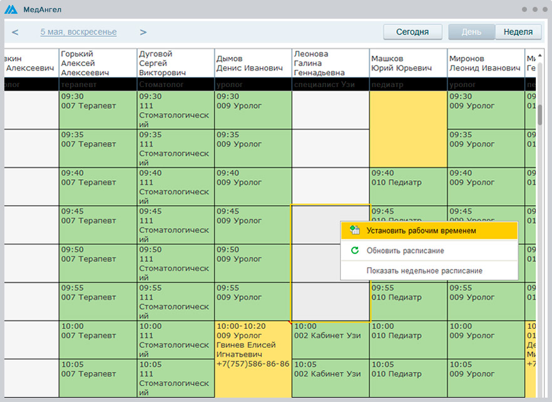This screenshot has width=552, height=402.
Task: Click Горький Алексей Алексеевич column header
Action: [98, 63]
